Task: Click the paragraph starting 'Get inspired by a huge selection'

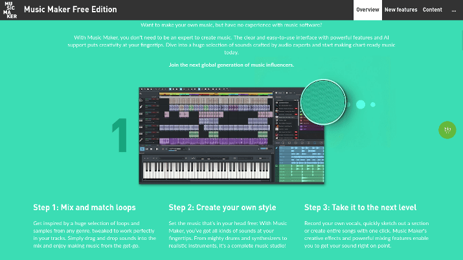Action: click(95, 234)
